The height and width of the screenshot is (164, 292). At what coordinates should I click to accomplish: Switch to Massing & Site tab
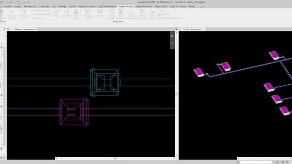tap(30, 6)
